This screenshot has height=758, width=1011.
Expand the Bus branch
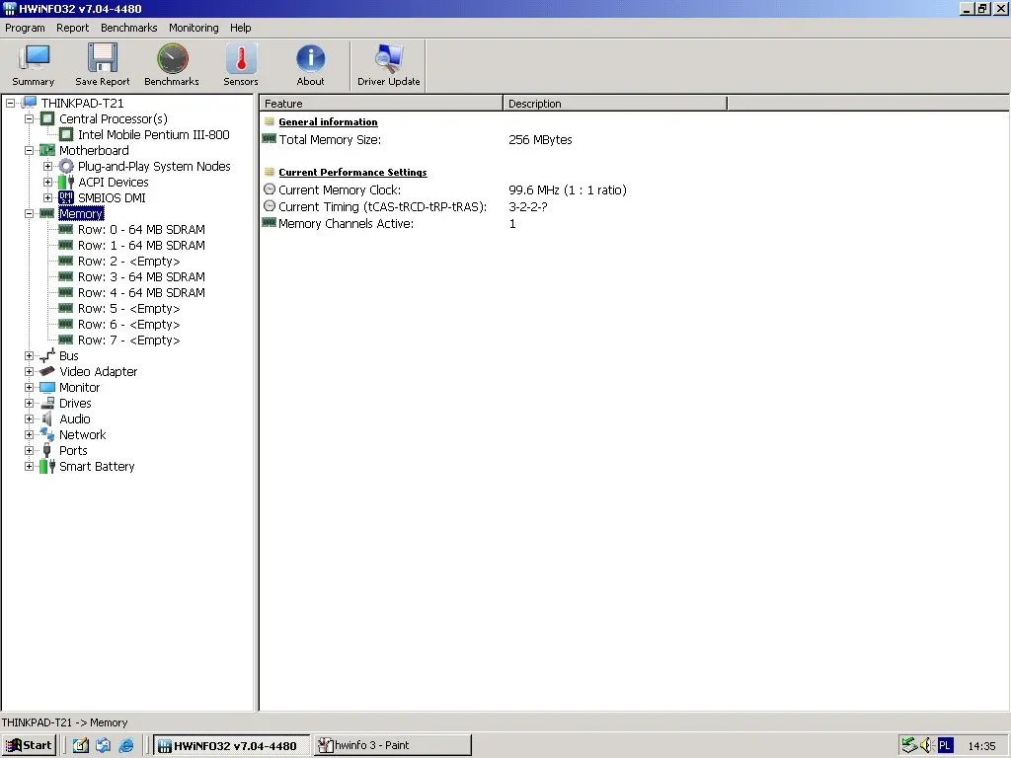pyautogui.click(x=29, y=355)
